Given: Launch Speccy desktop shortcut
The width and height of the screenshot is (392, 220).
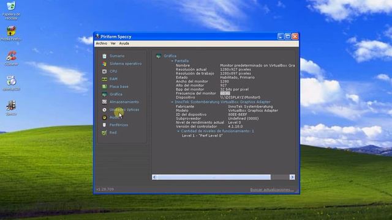Looking at the screenshot, I should (11, 108).
